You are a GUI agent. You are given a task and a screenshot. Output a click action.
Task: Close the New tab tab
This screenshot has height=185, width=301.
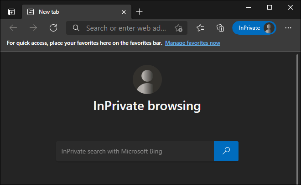(x=124, y=12)
